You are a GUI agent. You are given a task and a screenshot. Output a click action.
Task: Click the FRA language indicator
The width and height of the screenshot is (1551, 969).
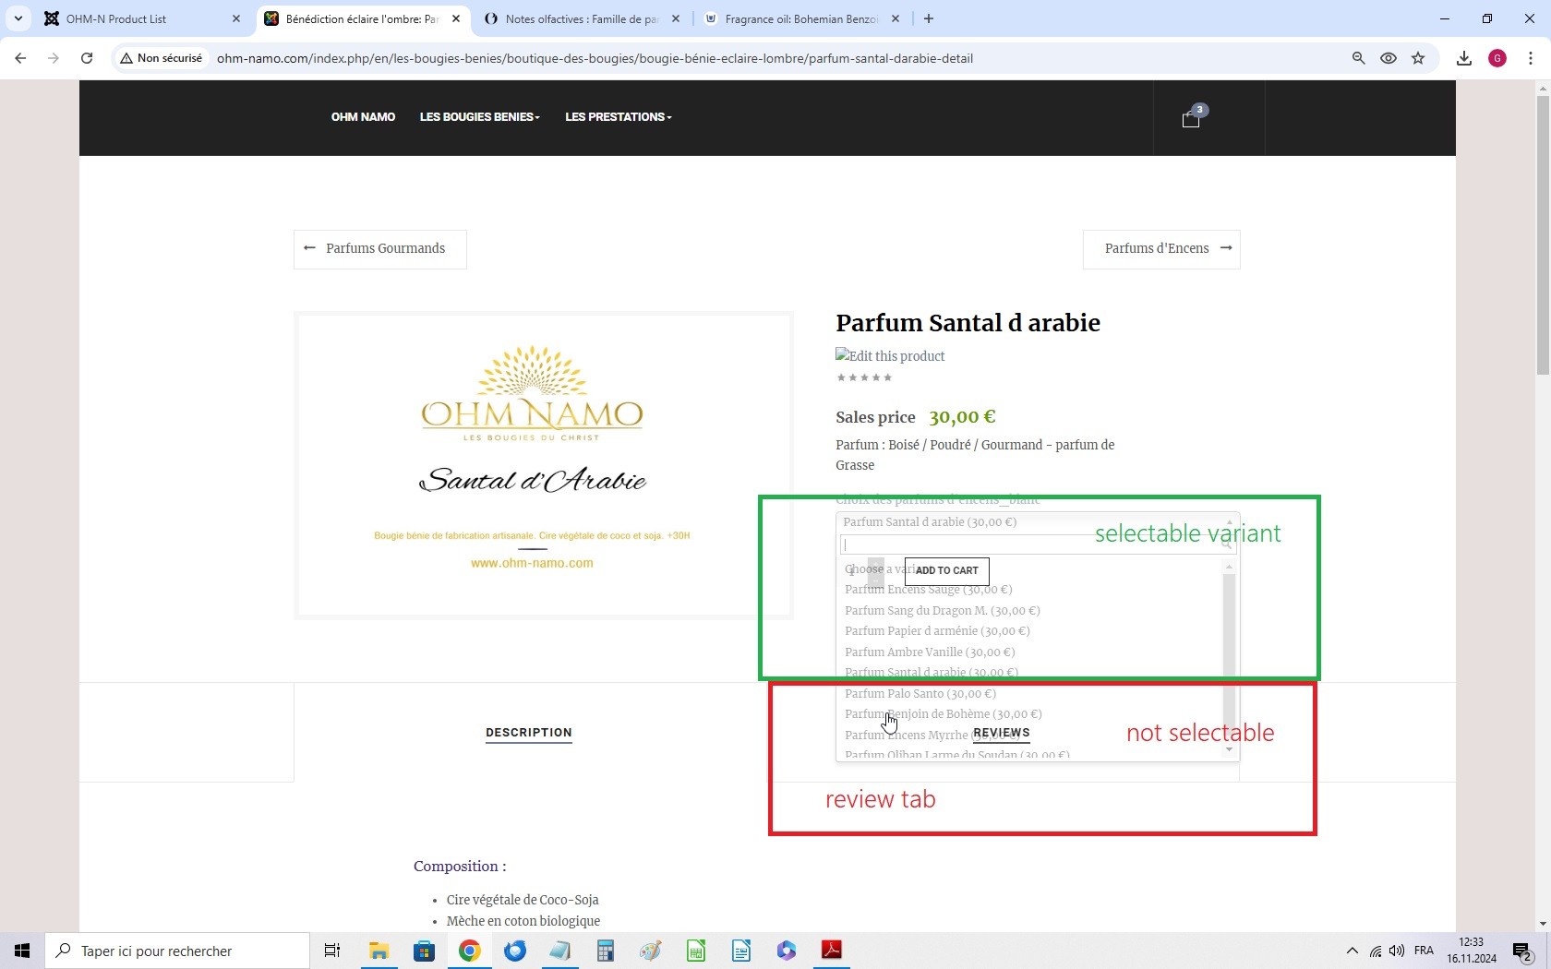1424,951
